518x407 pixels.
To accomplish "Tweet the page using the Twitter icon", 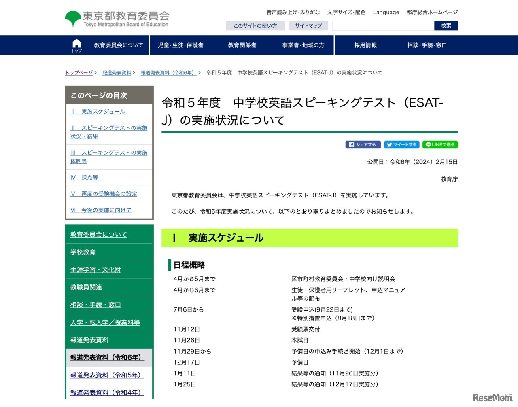I will pyautogui.click(x=401, y=144).
